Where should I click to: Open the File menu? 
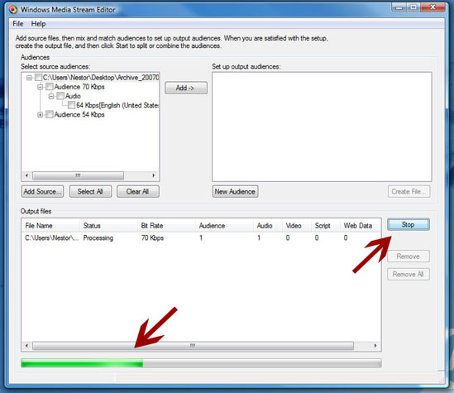18,24
